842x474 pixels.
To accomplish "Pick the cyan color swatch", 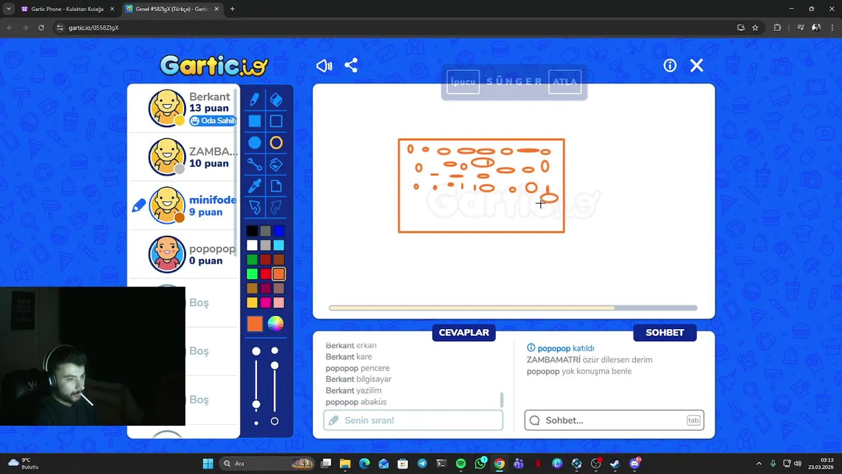I will [279, 246].
